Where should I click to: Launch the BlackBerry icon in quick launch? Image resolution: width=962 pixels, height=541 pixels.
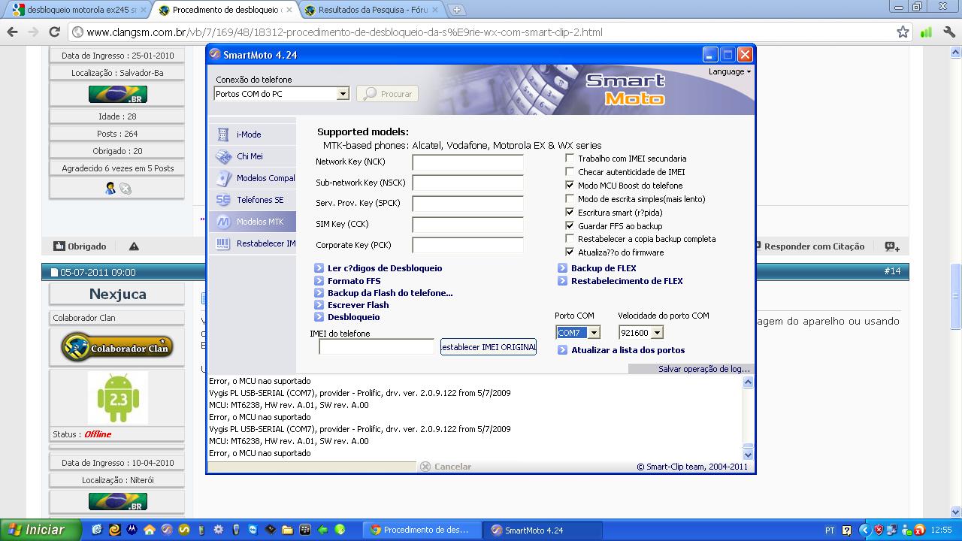[x=304, y=530]
